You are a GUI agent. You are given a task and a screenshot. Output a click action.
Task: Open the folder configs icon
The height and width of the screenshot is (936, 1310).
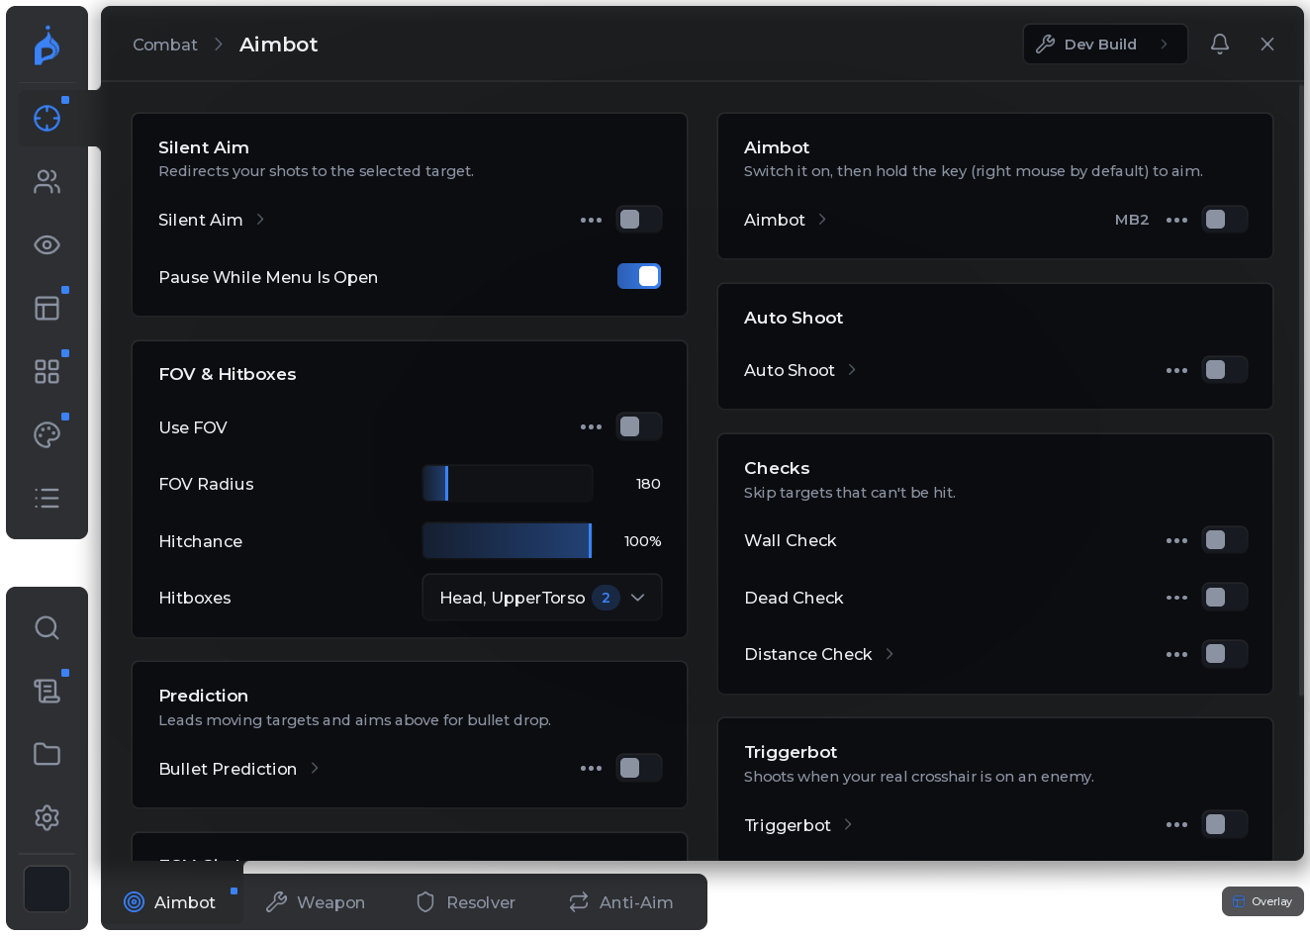[47, 754]
